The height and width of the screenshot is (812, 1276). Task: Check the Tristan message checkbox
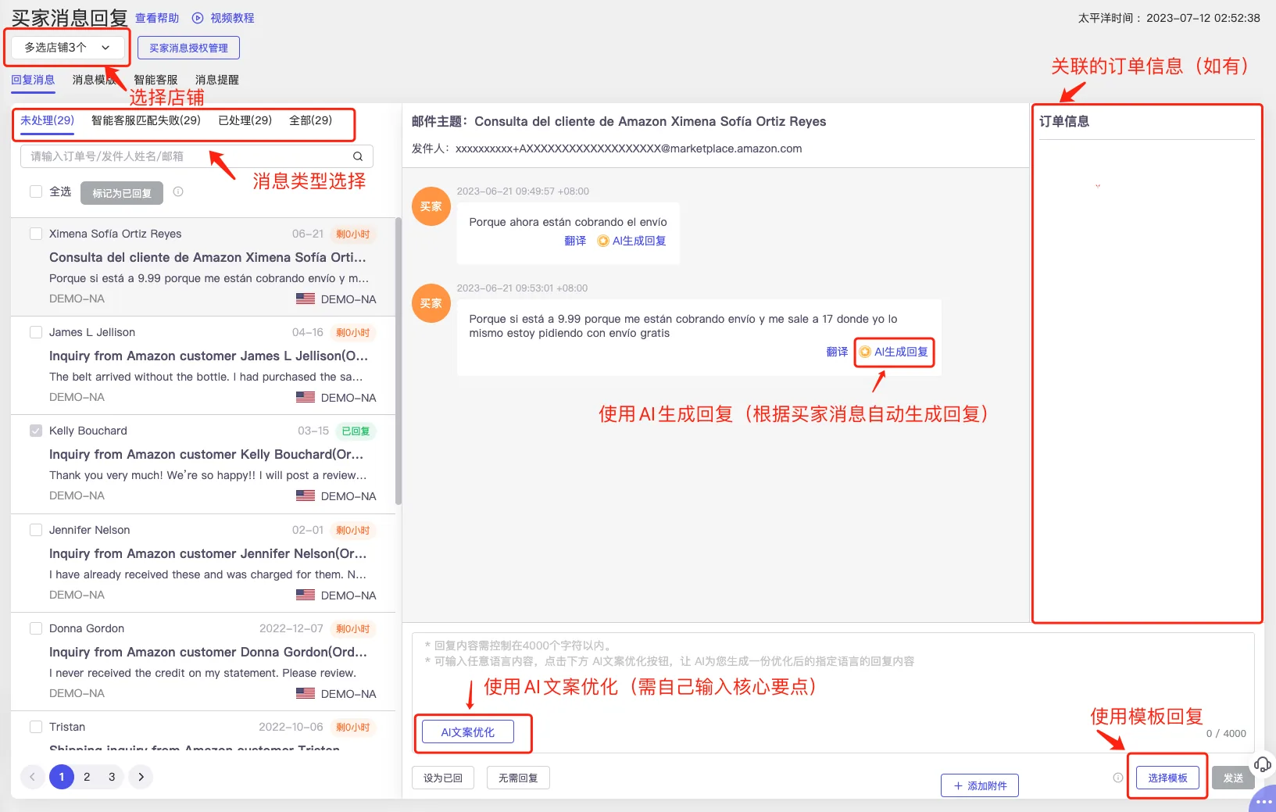pyautogui.click(x=36, y=727)
